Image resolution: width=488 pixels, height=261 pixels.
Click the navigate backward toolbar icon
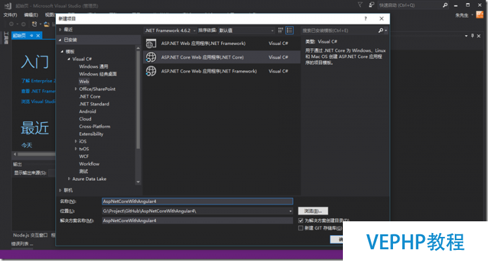pos(12,24)
